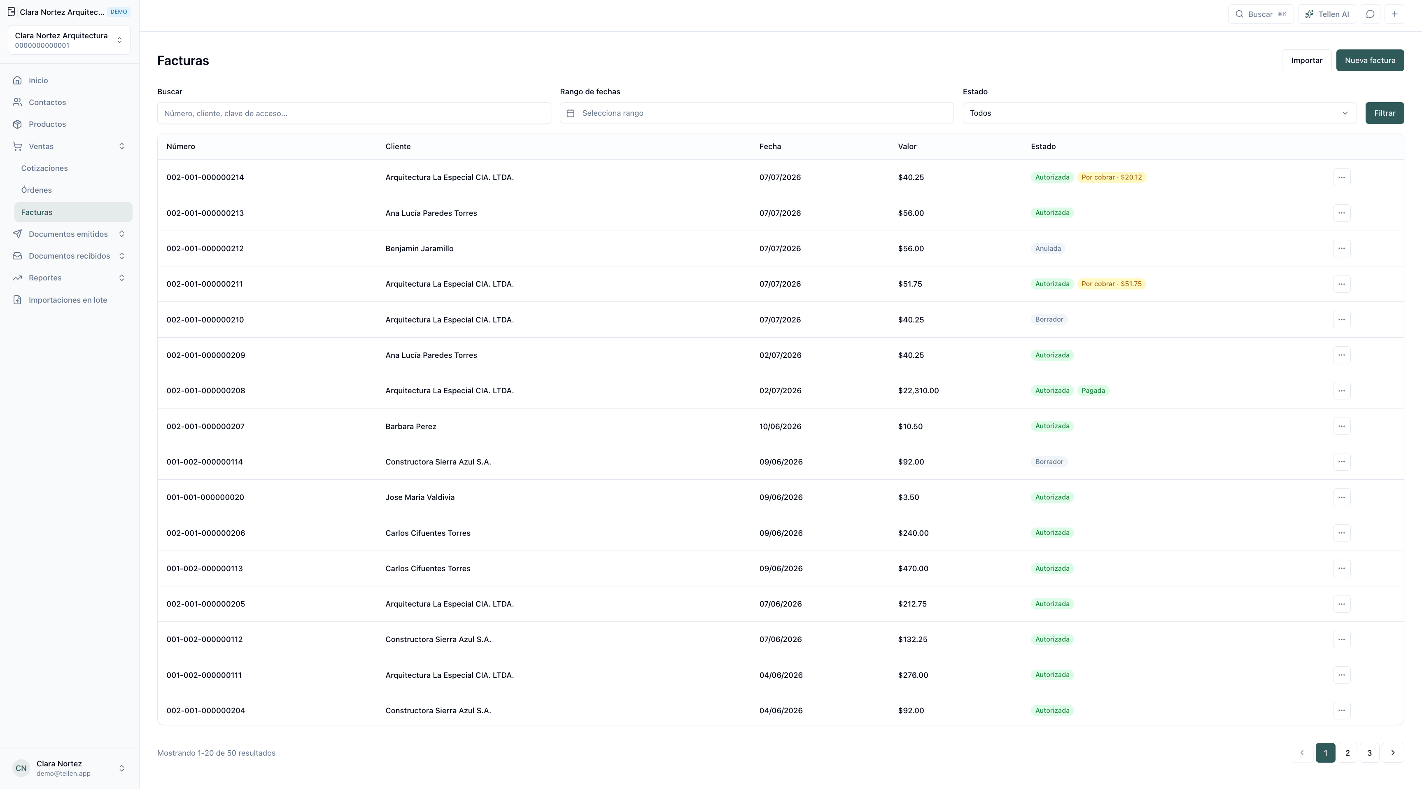This screenshot has height=789, width=1422.
Task: Click the plus icon in top bar
Action: 1394,14
